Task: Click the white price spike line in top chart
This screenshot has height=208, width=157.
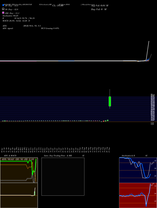Action: point(148,50)
